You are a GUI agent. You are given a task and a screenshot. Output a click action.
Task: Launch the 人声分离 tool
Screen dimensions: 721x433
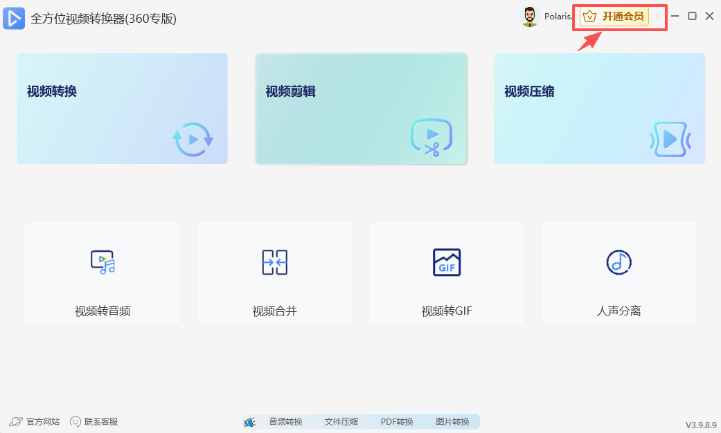[618, 273]
